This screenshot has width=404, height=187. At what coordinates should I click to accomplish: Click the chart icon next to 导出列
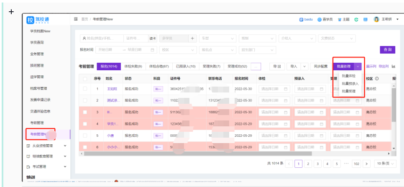[394, 66]
